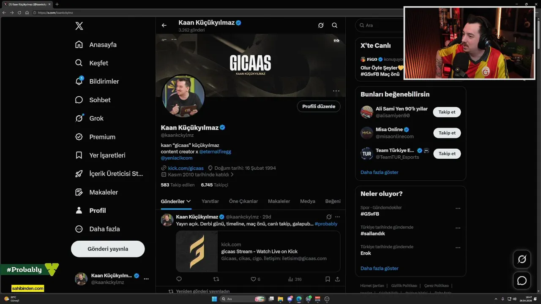Open Hizmet Şartları footer link
Image resolution: width=541 pixels, height=304 pixels.
(372, 286)
